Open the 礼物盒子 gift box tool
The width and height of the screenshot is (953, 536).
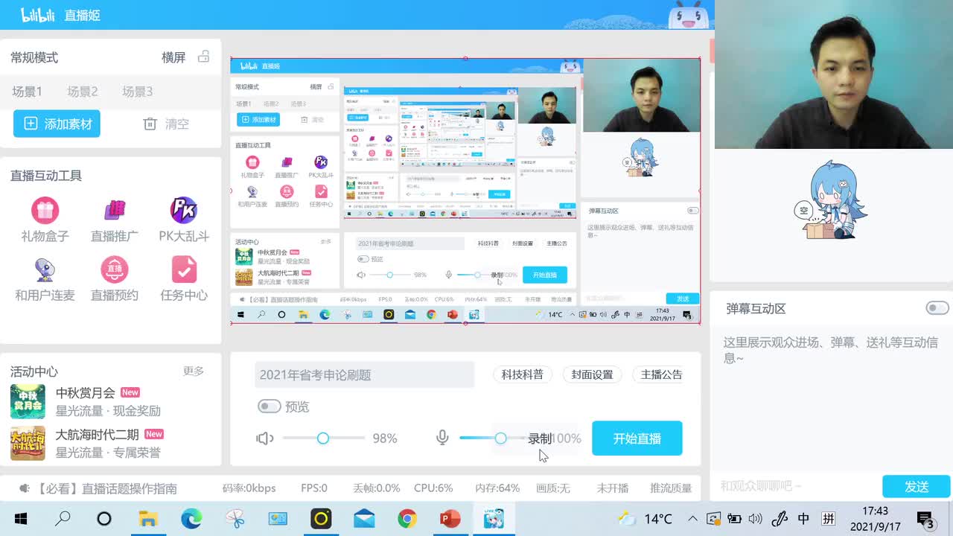[x=45, y=220]
